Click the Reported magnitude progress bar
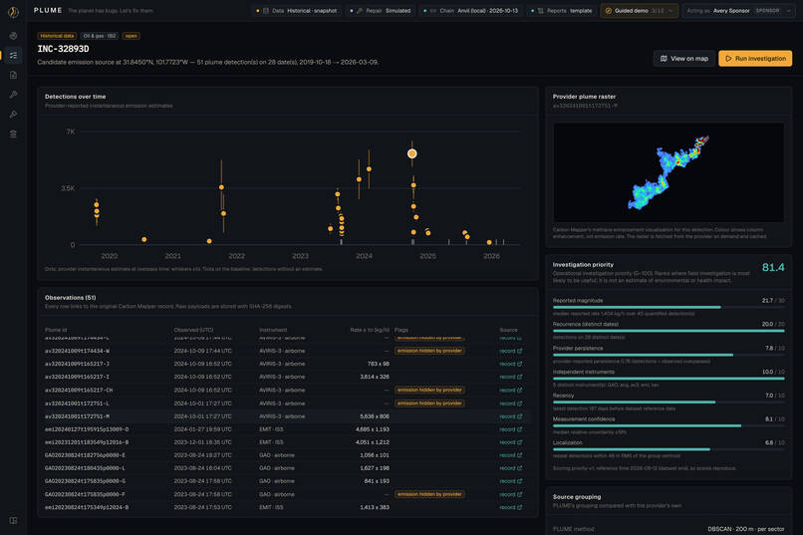803x535 pixels. (669, 307)
